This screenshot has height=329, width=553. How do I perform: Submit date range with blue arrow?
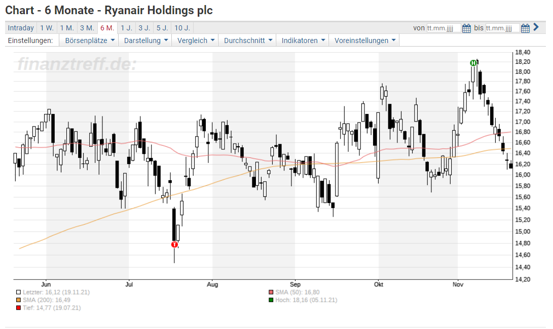536,27
